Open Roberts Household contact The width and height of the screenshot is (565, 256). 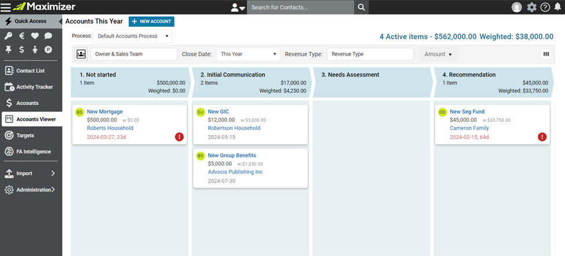coord(110,128)
